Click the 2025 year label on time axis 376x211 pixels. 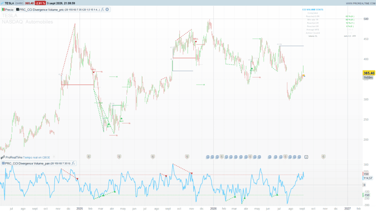pos(80,208)
